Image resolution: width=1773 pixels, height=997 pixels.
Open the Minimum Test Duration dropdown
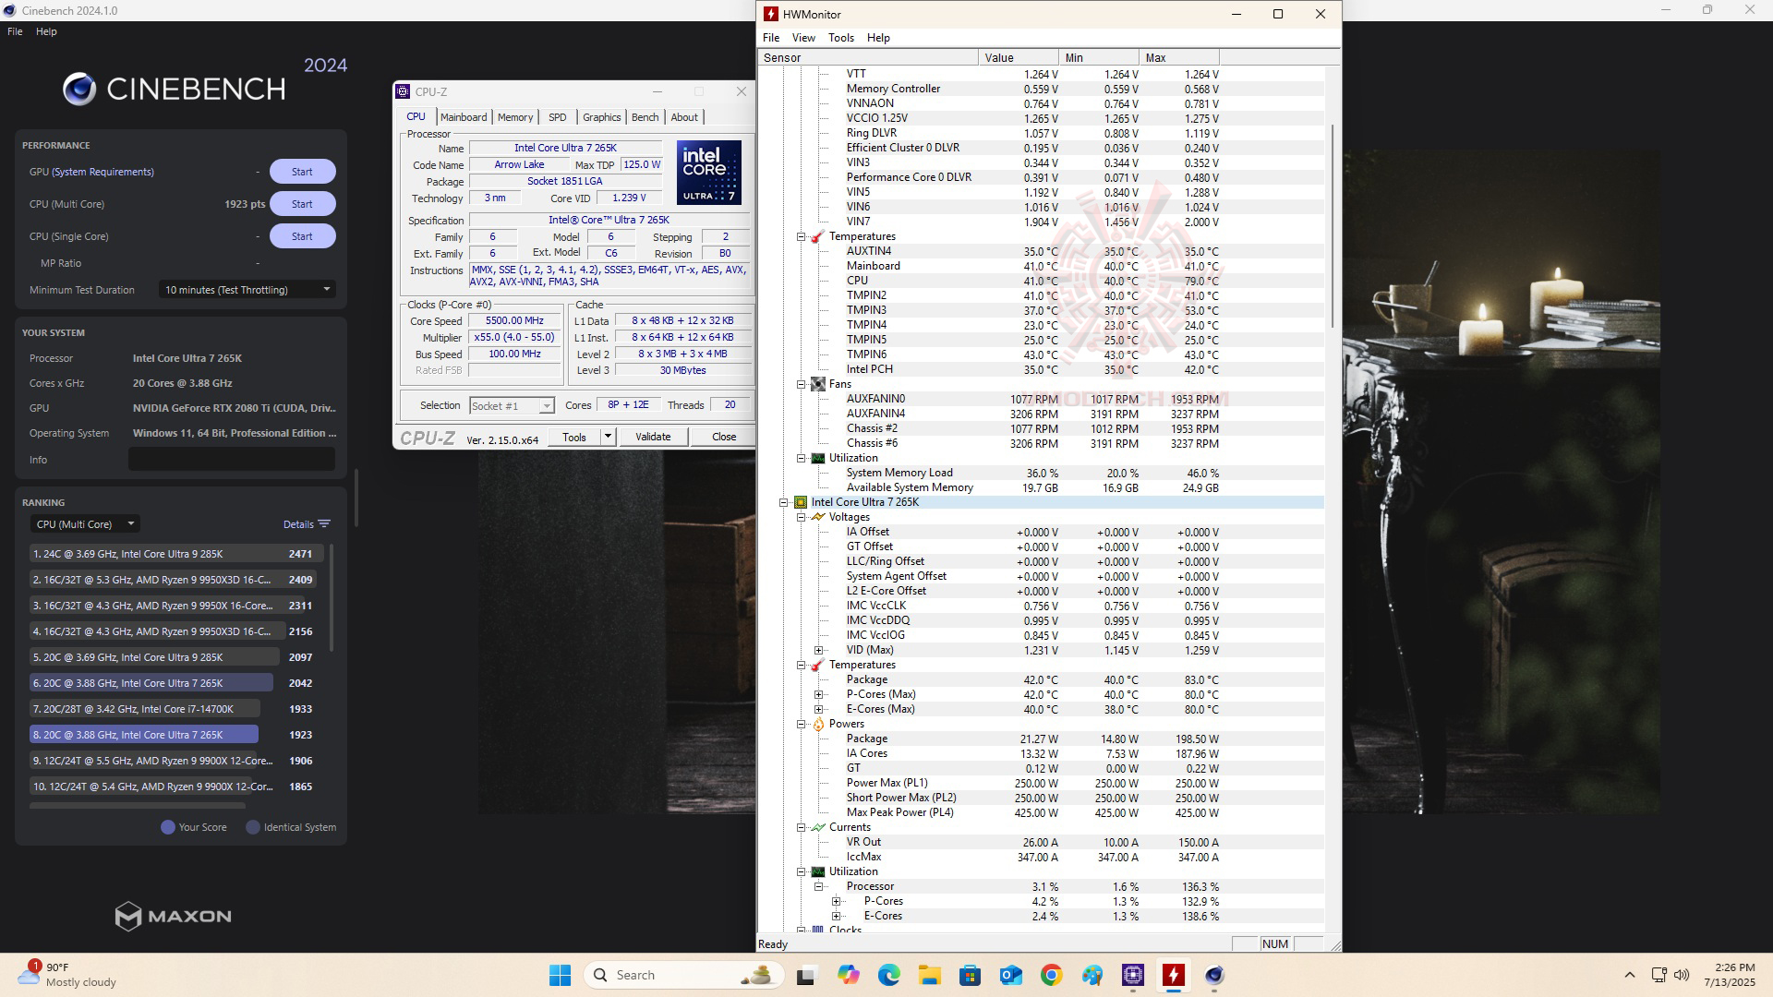click(x=247, y=290)
